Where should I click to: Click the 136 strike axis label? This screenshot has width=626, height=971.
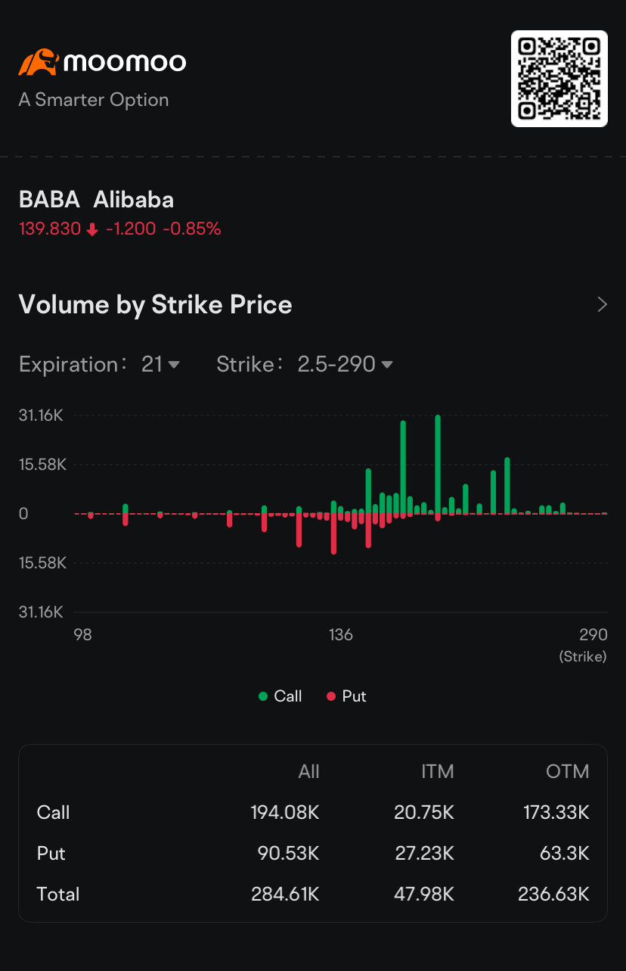340,634
